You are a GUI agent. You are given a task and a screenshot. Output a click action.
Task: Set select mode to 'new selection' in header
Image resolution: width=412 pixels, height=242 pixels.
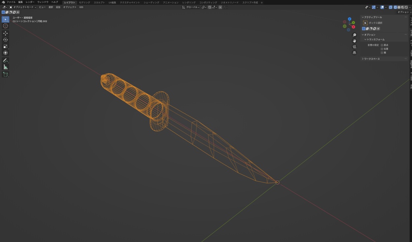tap(3, 12)
